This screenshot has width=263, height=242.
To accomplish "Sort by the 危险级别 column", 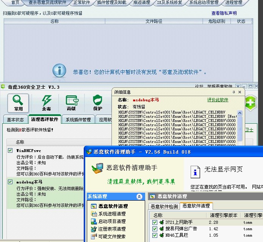I will (217, 21).
